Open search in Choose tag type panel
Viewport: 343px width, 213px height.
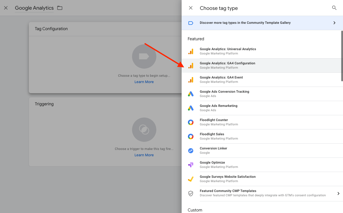[x=334, y=8]
